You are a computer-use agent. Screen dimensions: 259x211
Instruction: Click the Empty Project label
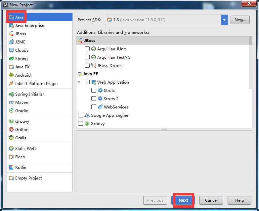(x=28, y=178)
